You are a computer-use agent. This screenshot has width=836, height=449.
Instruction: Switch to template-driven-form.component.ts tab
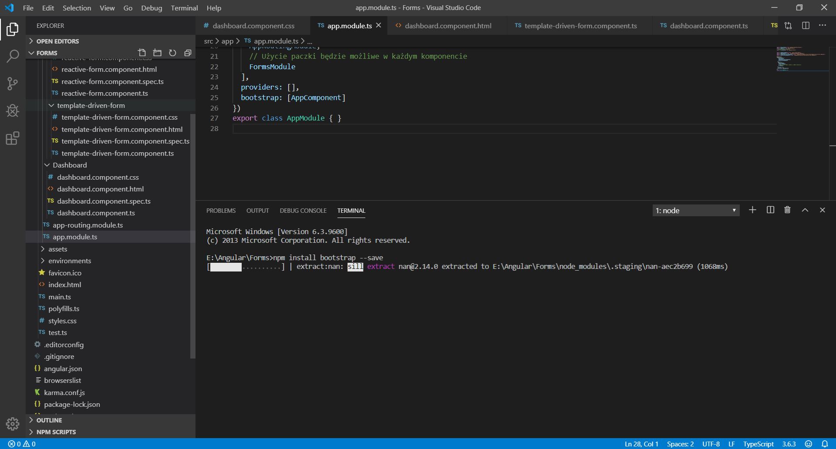click(x=580, y=26)
